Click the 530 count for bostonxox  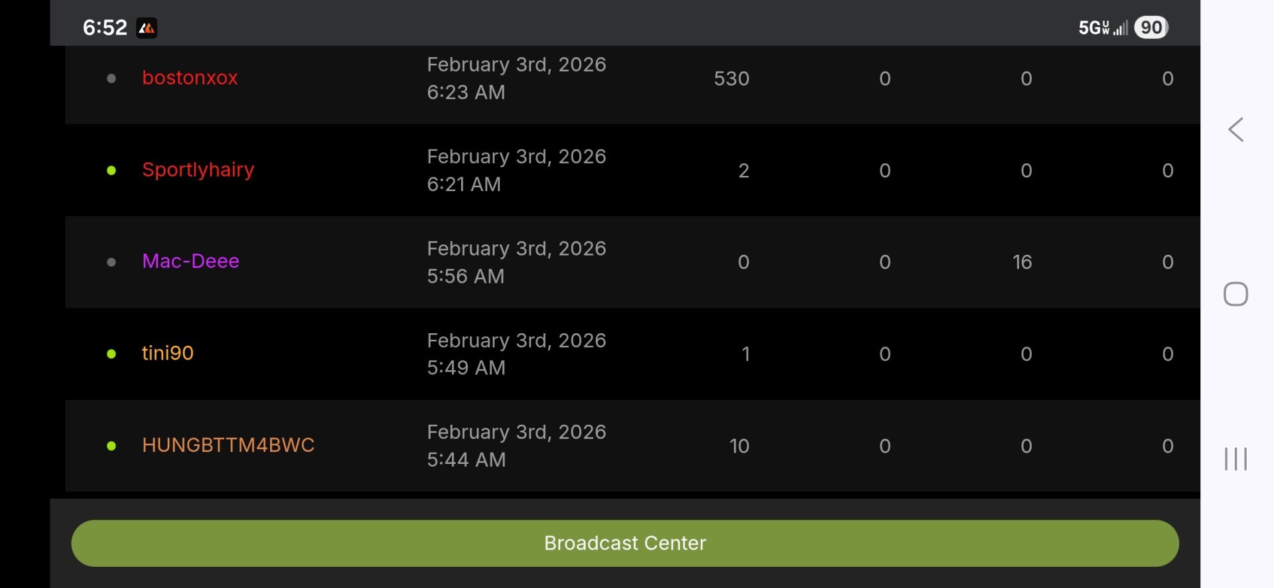[731, 78]
